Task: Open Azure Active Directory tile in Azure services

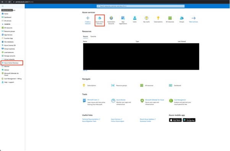Action: point(100,20)
